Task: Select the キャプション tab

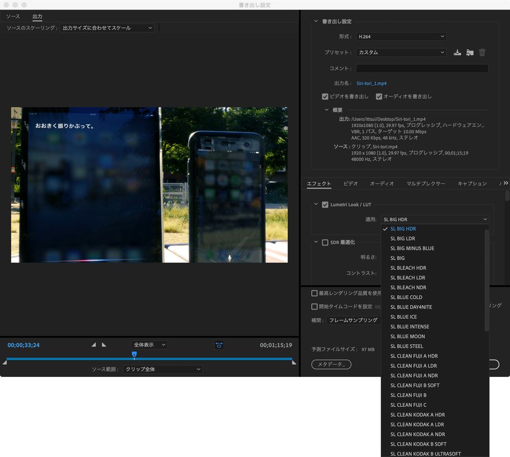Action: click(472, 184)
